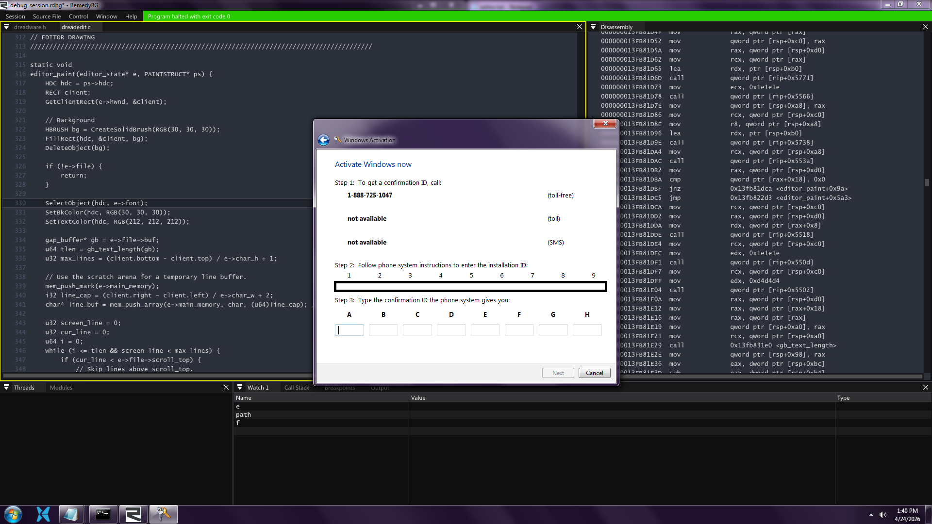Click confirmation ID field B
This screenshot has height=524, width=932.
(x=383, y=330)
